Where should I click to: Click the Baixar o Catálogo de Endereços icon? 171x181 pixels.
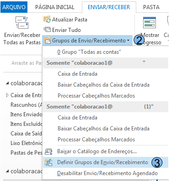[48, 151]
